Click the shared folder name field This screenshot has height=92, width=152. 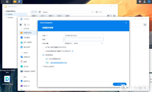pyautogui.click(x=83, y=36)
